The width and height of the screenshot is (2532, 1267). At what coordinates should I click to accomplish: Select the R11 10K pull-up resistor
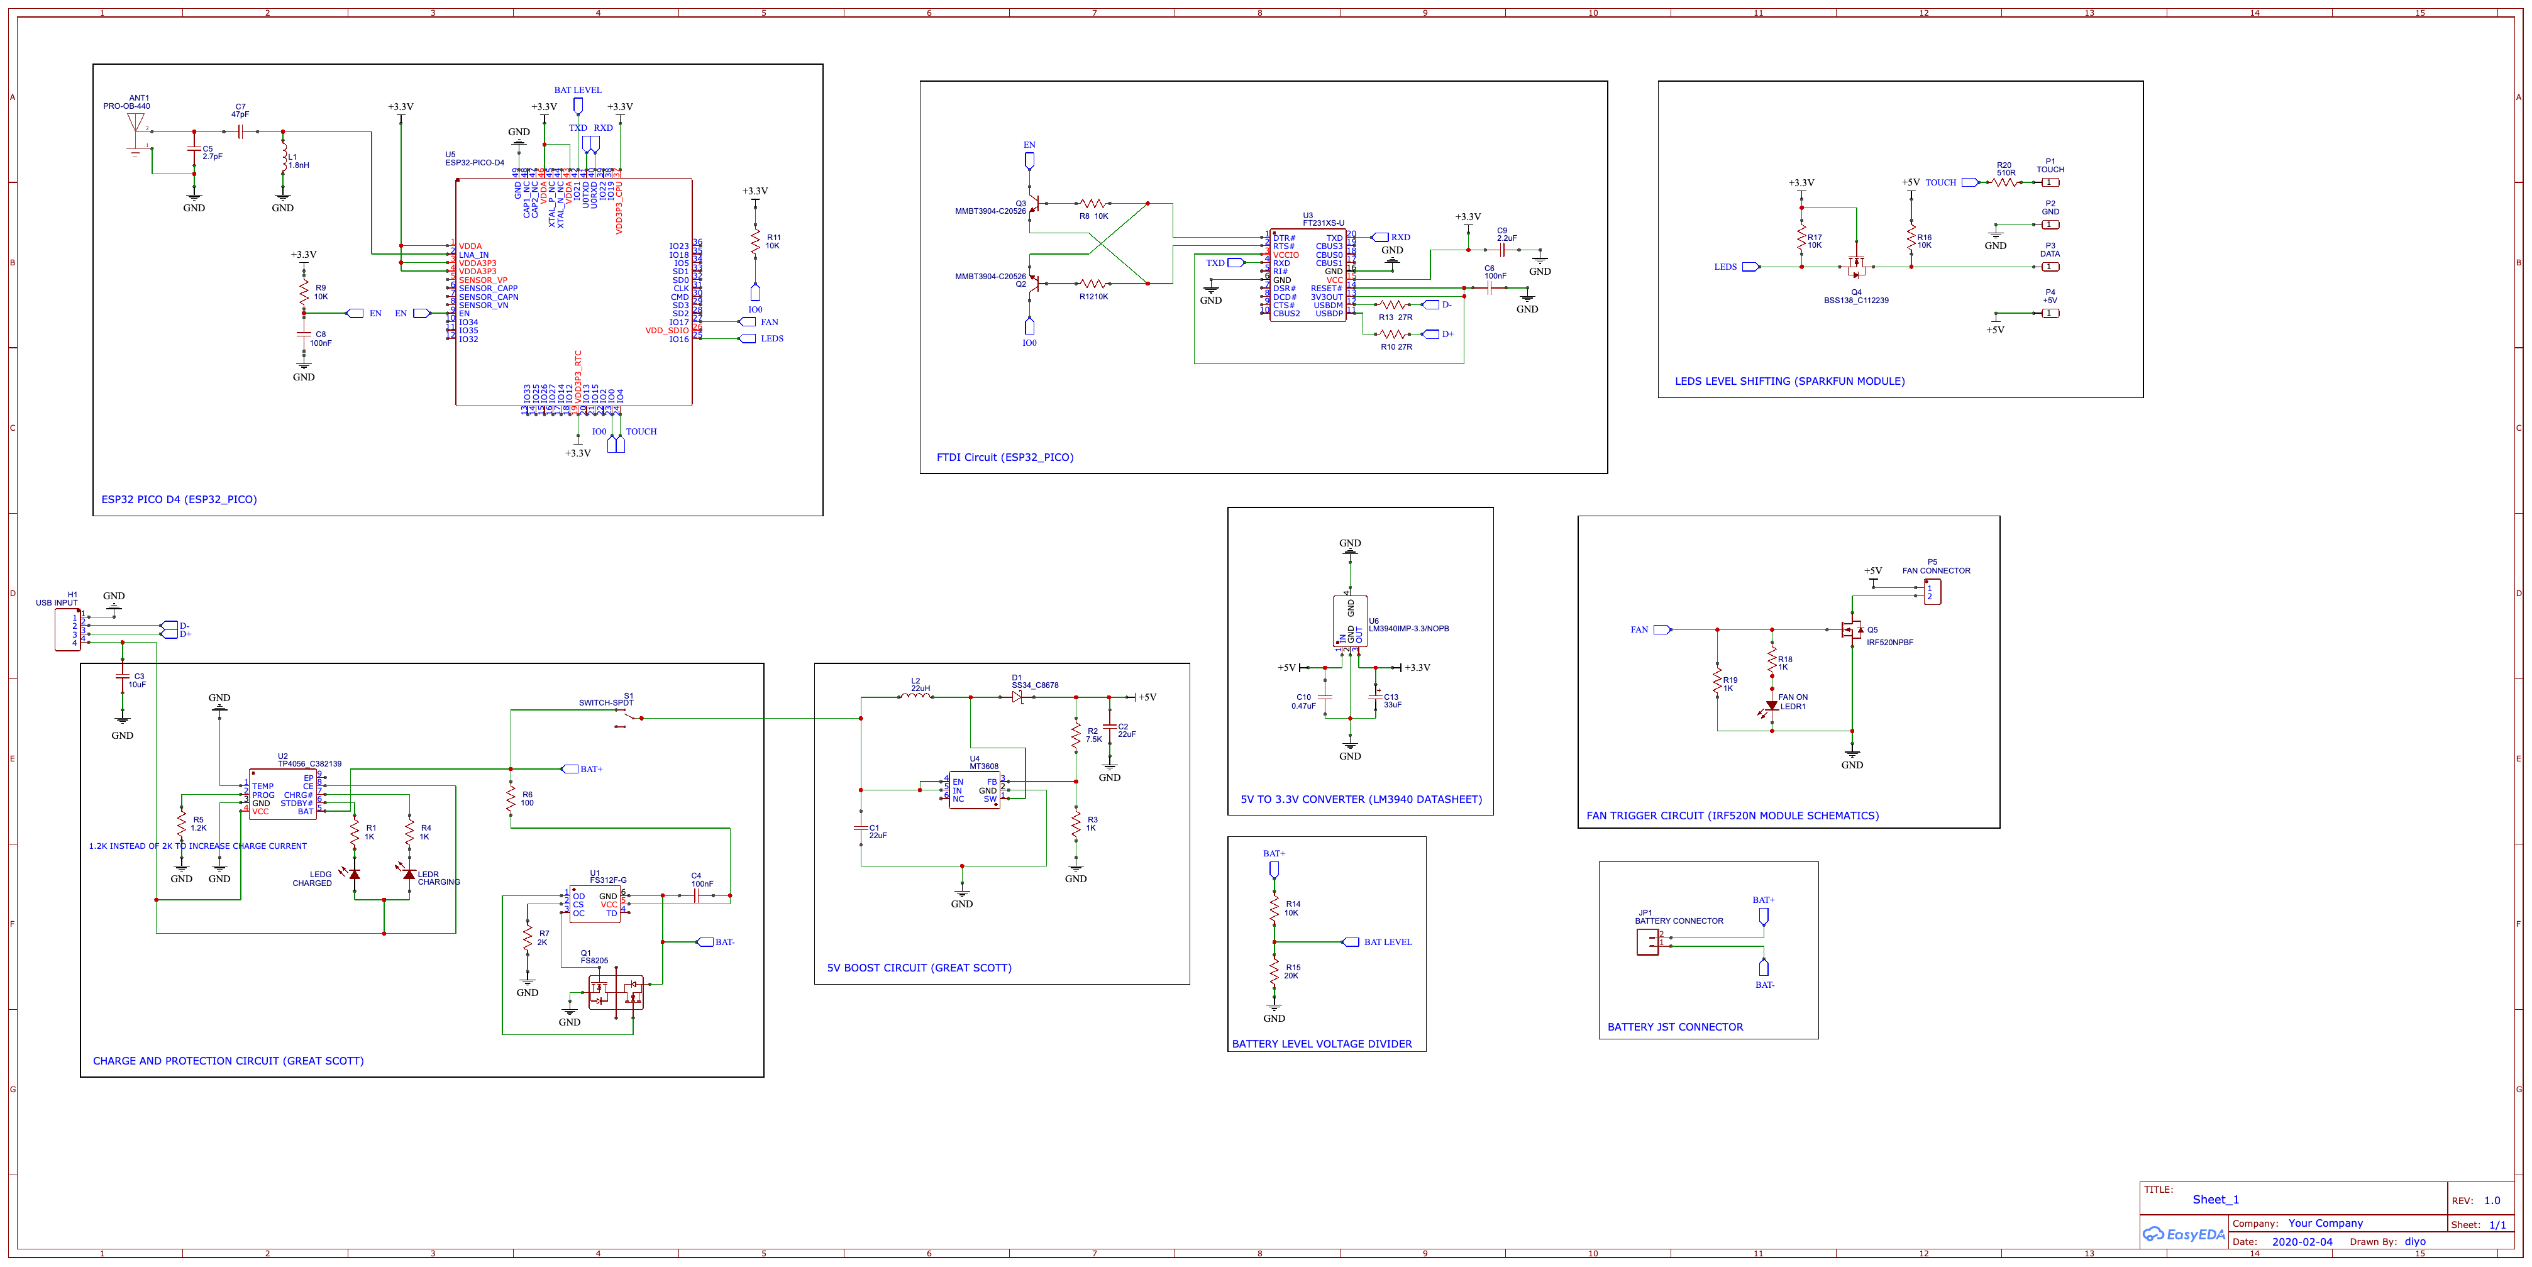pyautogui.click(x=755, y=242)
